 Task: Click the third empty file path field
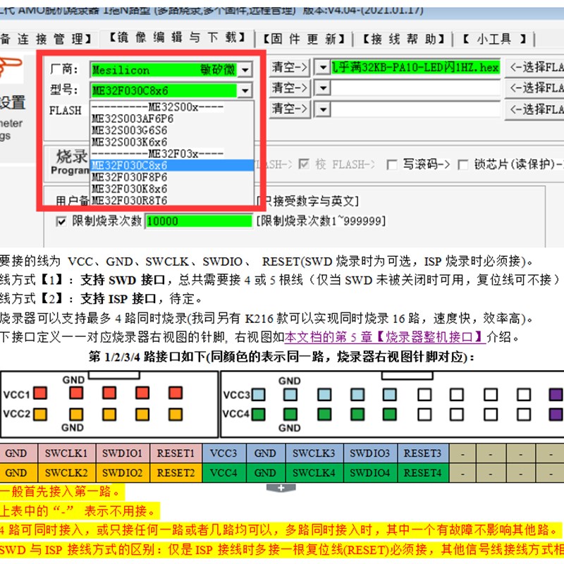pyautogui.click(x=415, y=109)
